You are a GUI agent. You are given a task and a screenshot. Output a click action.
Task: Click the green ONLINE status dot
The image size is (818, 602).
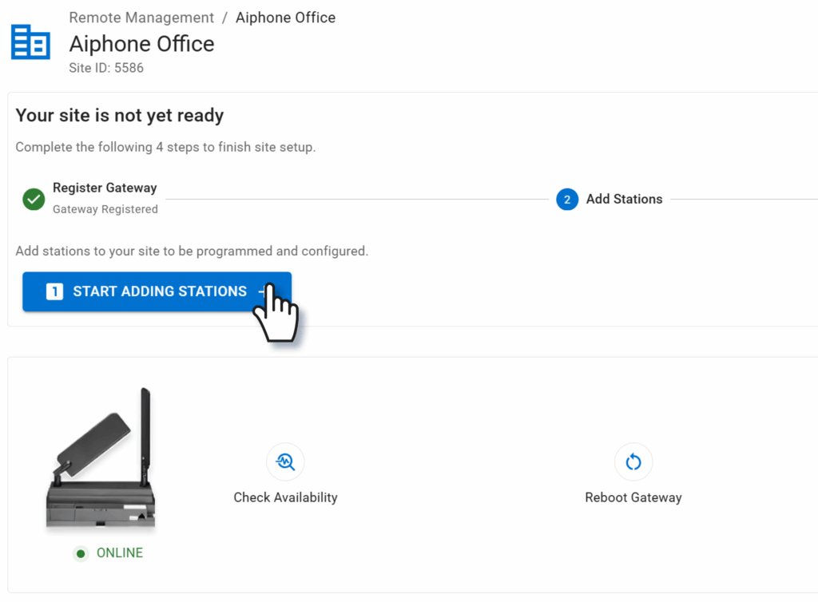coord(80,553)
